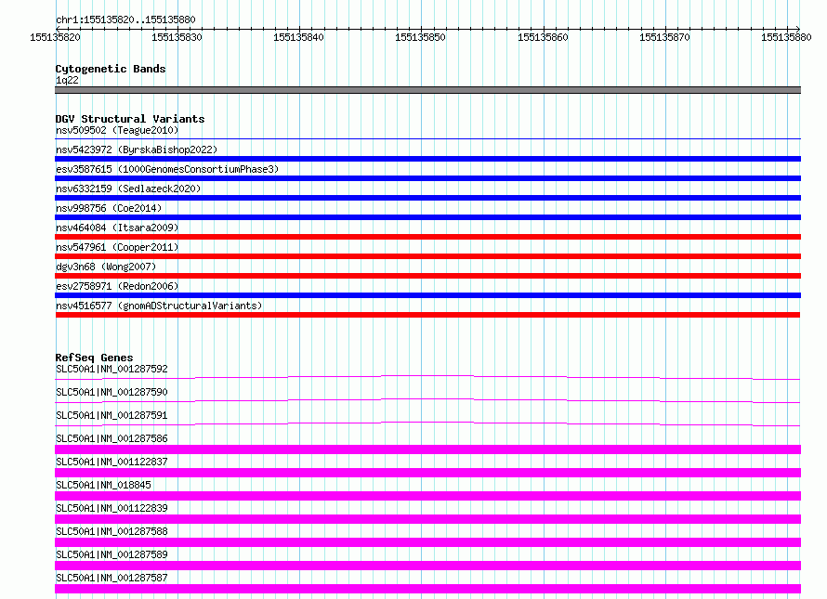Image resolution: width=827 pixels, height=599 pixels.
Task: Click the RefSeq Genes track title
Action: [94, 358]
